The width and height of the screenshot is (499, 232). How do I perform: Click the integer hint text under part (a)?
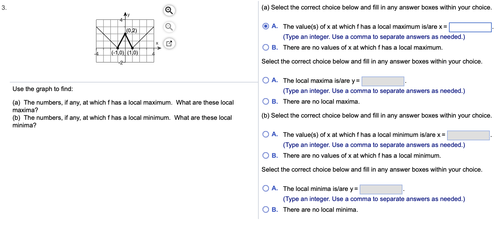[x=374, y=37]
